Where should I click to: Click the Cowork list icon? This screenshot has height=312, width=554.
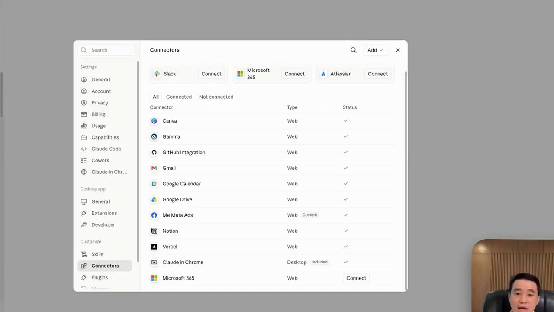pos(84,160)
